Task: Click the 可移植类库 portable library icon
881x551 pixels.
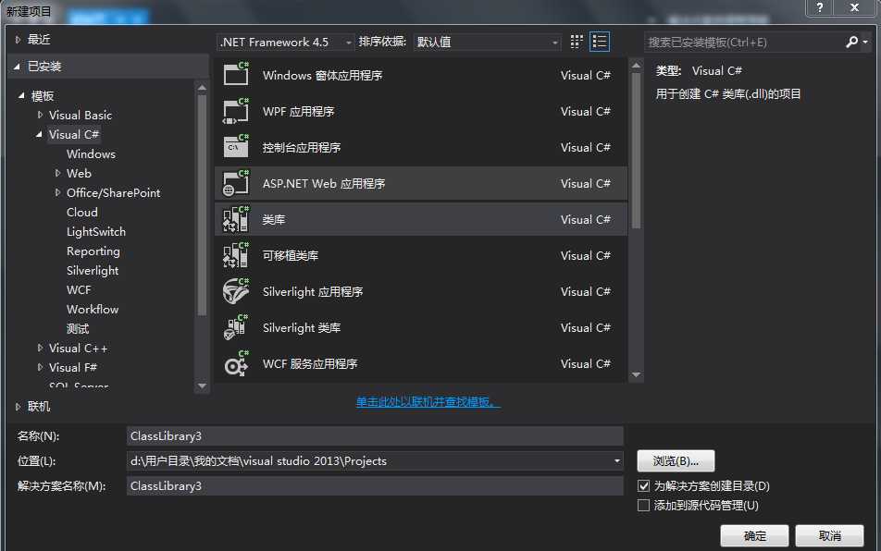Action: [236, 255]
